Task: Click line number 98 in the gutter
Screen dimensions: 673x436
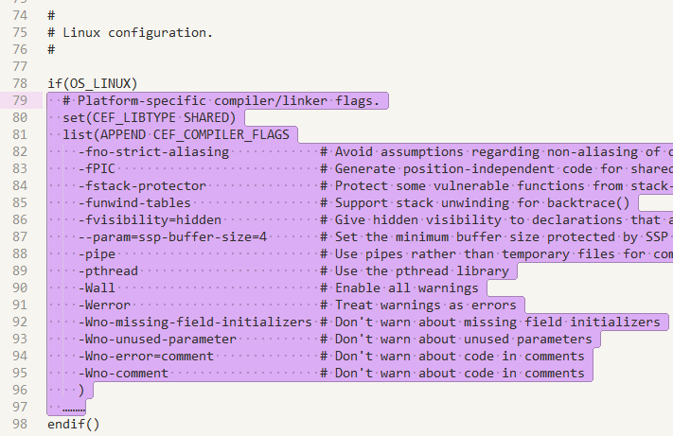Action: click(20, 425)
